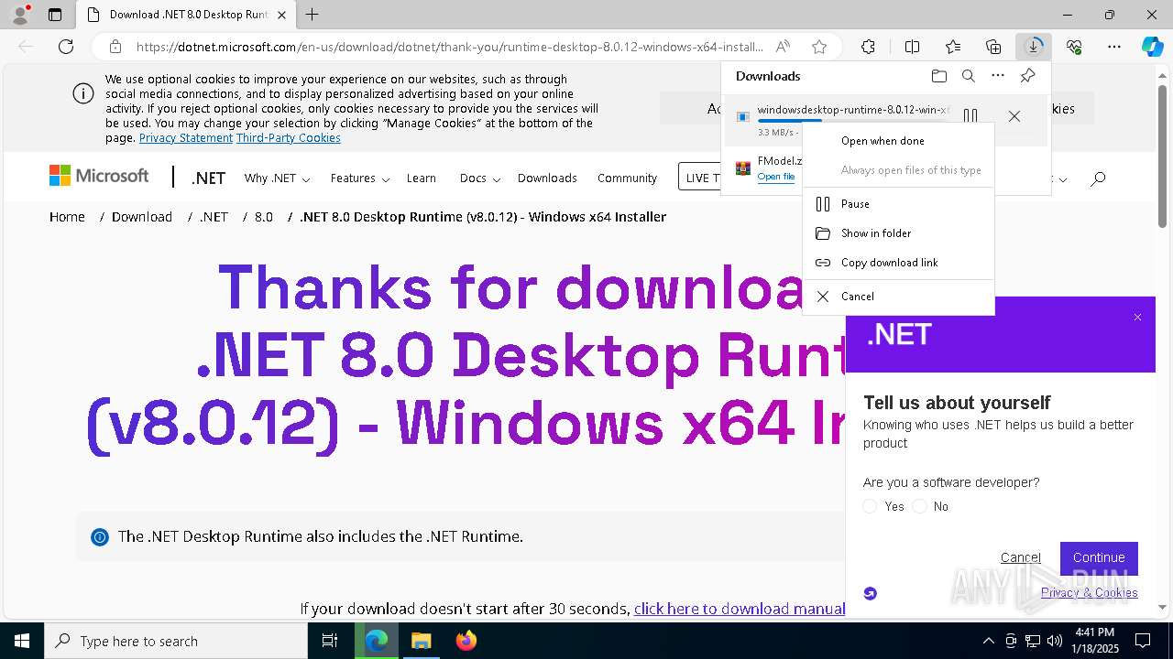Choose Cancel in context menu
1173x659 pixels.
coord(898,297)
